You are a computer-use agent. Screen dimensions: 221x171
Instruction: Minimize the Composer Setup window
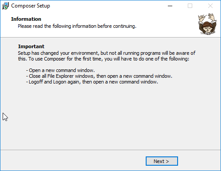point(170,6)
